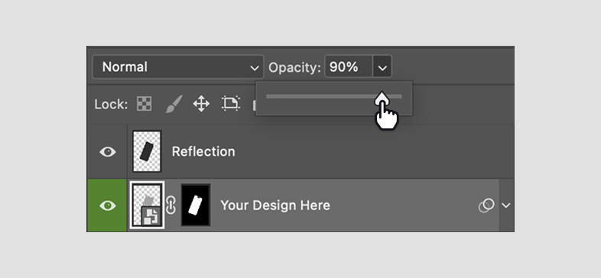This screenshot has width=601, height=278.
Task: Select the Reflection layer thumbnail
Action: (147, 151)
